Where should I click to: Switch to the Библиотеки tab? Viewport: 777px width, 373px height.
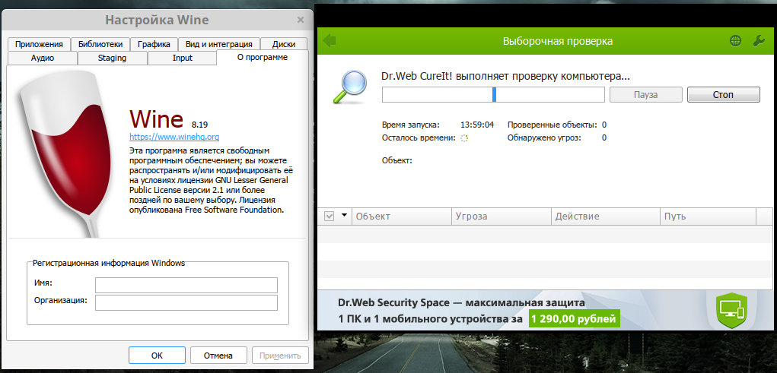[101, 44]
